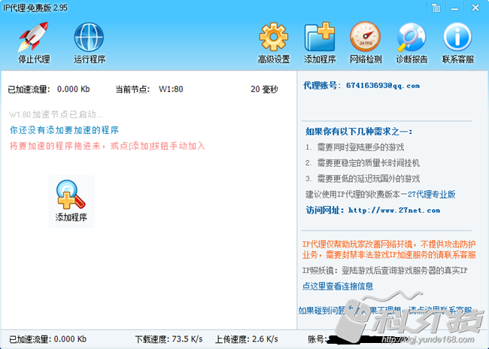Click 点这里查看连接信息 link
This screenshot has width=489, height=349.
338,286
